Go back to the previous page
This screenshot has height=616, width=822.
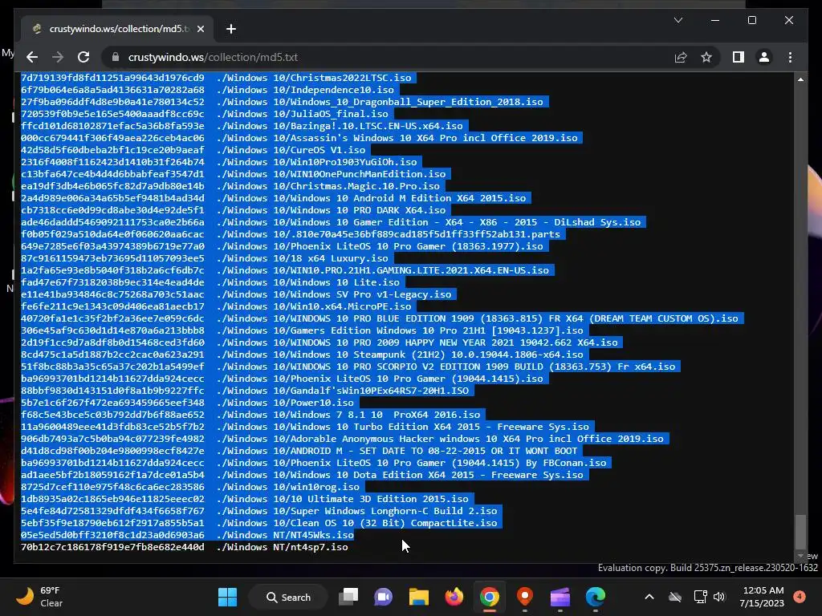click(x=32, y=57)
